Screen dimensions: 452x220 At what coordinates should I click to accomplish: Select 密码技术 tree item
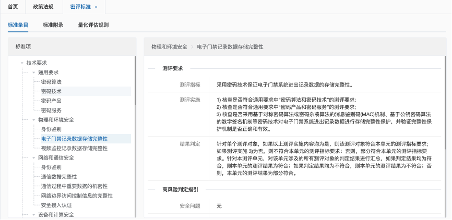[51, 91]
